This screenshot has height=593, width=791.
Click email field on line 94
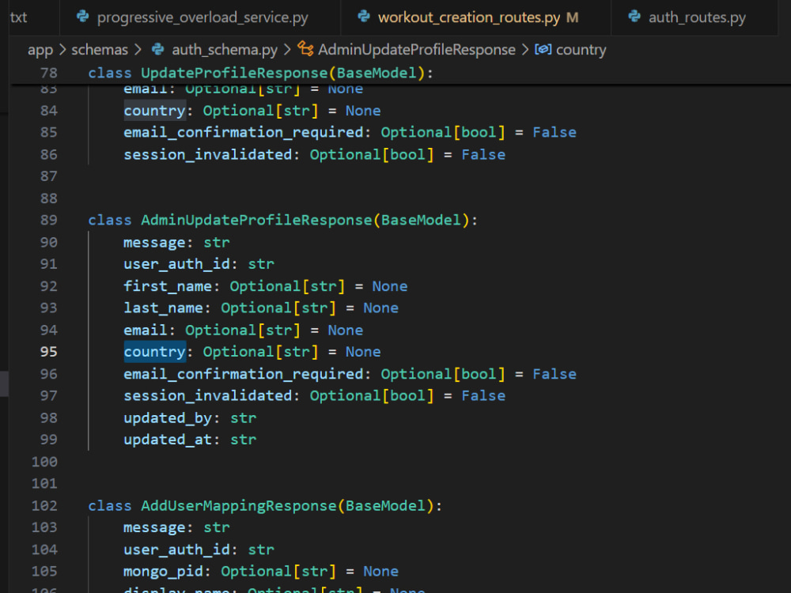click(x=146, y=330)
